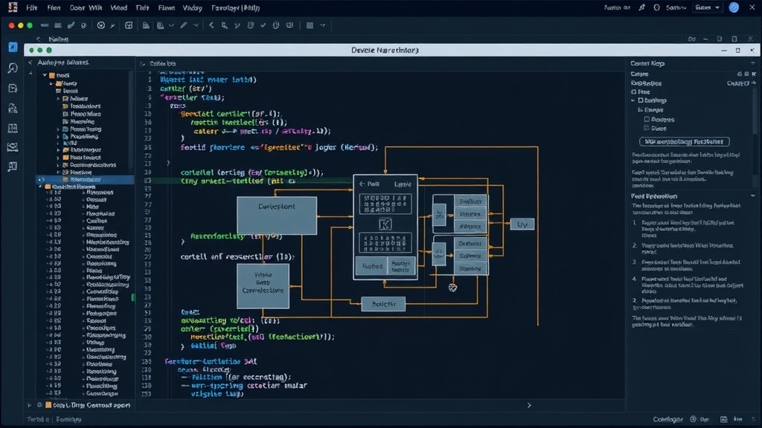Click the four-square grid icon in the top toolbar
762x428 pixels.
point(129,25)
